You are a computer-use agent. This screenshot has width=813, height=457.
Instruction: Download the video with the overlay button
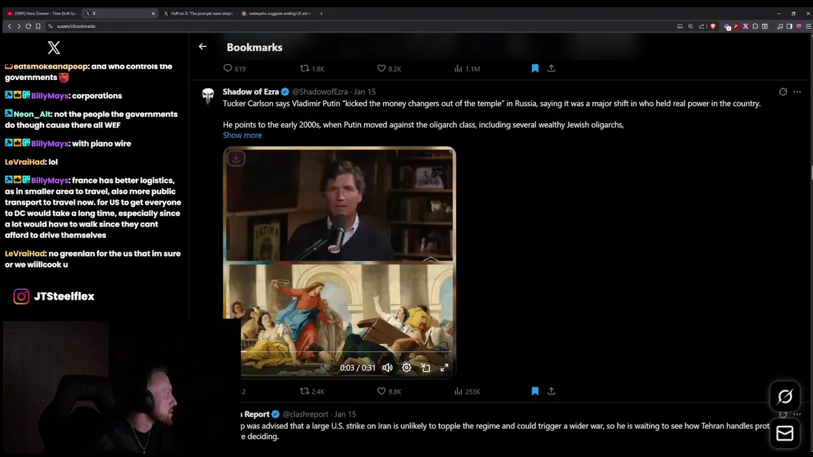coord(236,159)
